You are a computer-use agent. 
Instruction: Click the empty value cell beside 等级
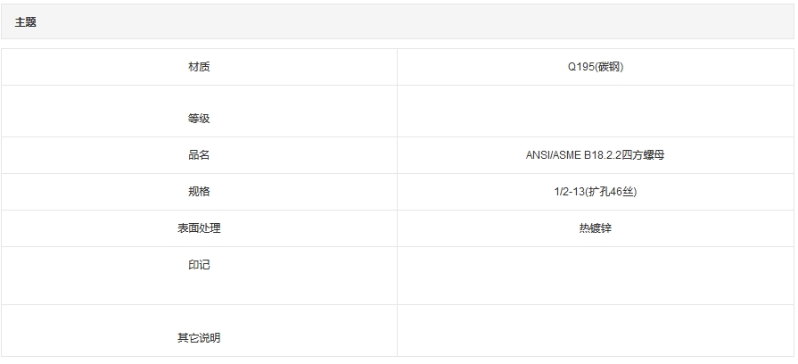tap(595, 112)
